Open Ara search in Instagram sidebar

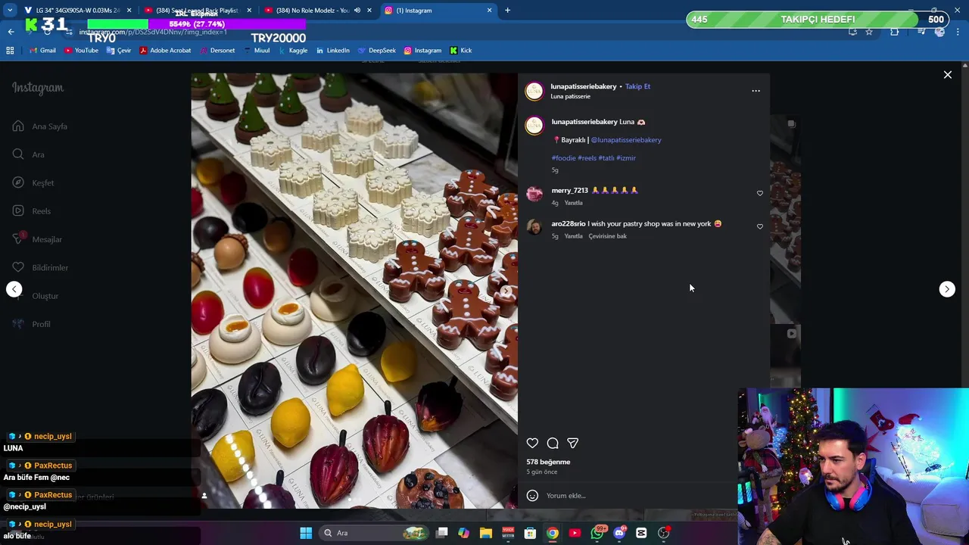[x=28, y=154]
